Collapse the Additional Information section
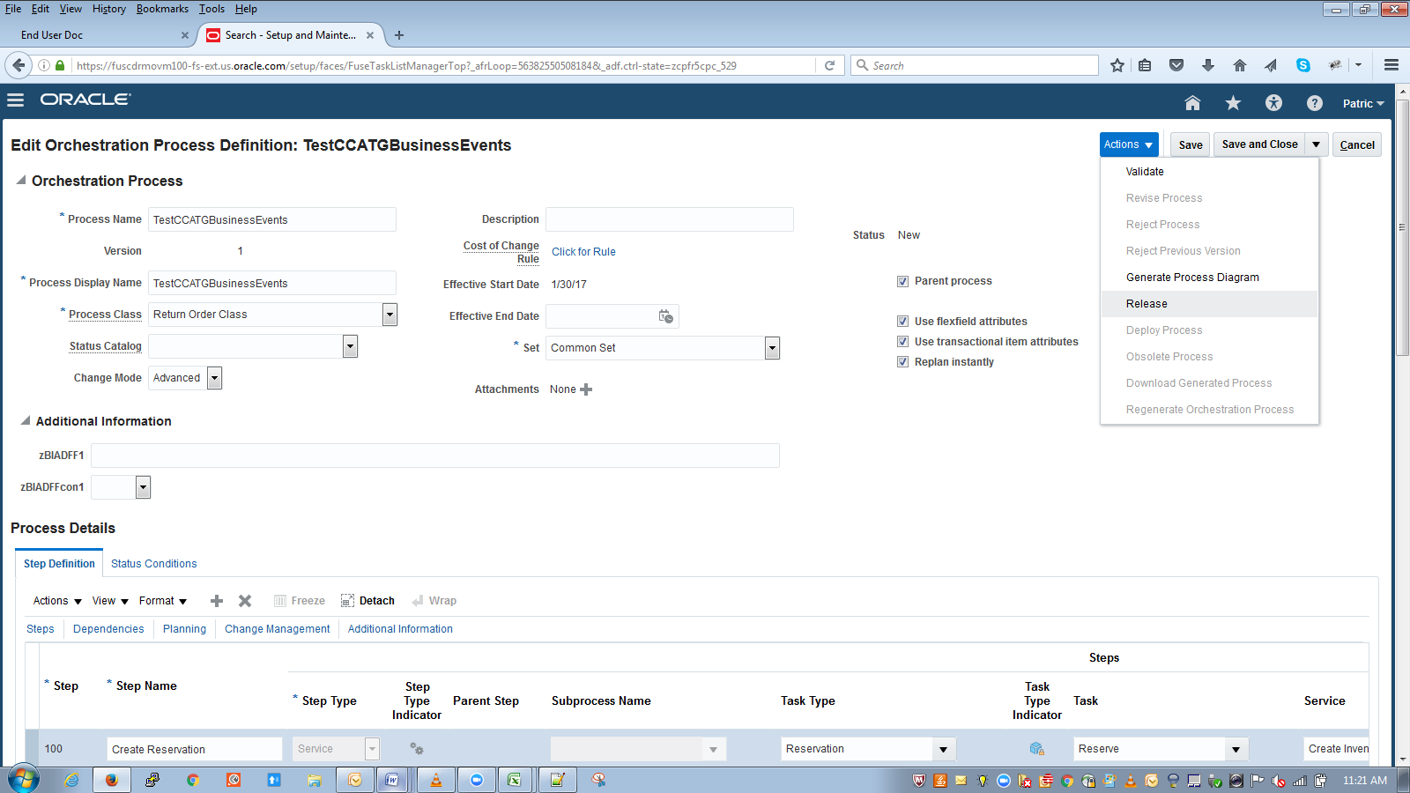Screen dimensions: 1410x793 25,420
